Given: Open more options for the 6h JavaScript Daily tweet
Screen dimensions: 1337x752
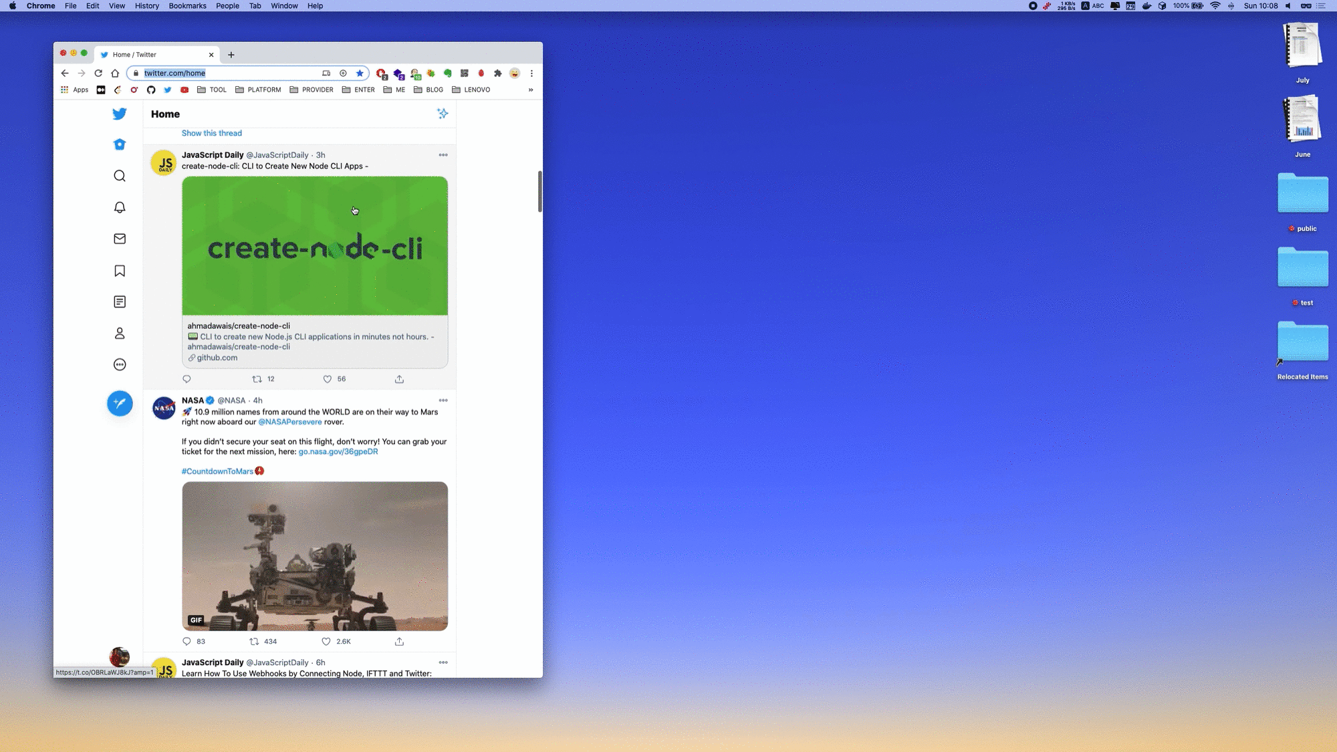Looking at the screenshot, I should click(443, 662).
